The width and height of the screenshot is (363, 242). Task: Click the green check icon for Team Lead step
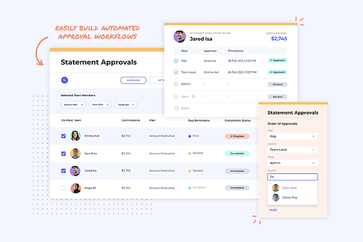[176, 73]
